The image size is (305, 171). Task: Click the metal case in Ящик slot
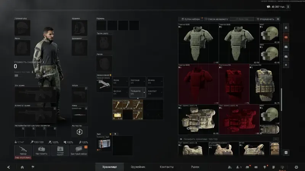pos(104,144)
